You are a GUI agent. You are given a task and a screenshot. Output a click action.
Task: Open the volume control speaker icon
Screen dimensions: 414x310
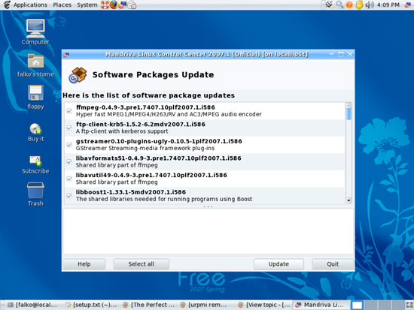pos(370,5)
